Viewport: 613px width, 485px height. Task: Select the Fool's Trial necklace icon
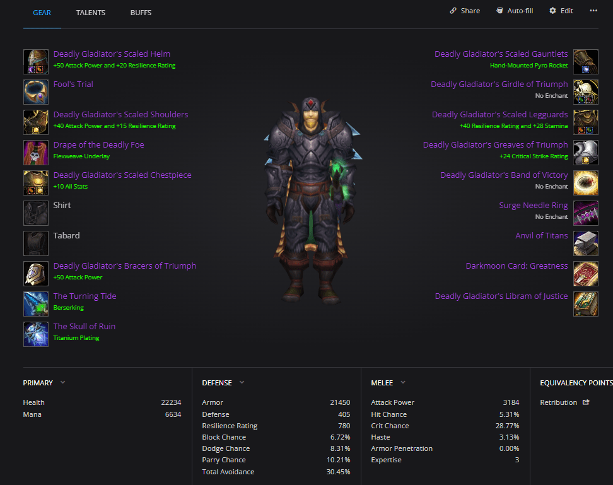(36, 92)
